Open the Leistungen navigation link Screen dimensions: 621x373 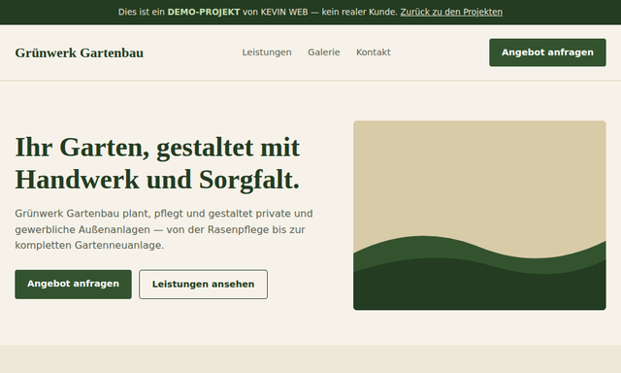pyautogui.click(x=267, y=52)
